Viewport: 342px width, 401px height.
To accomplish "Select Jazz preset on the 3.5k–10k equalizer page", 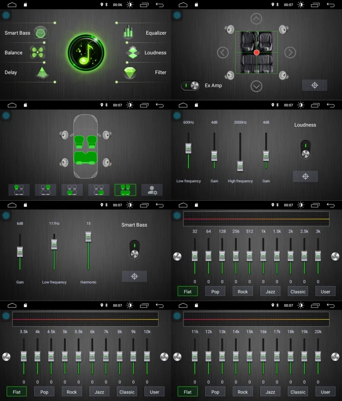I will (99, 391).
